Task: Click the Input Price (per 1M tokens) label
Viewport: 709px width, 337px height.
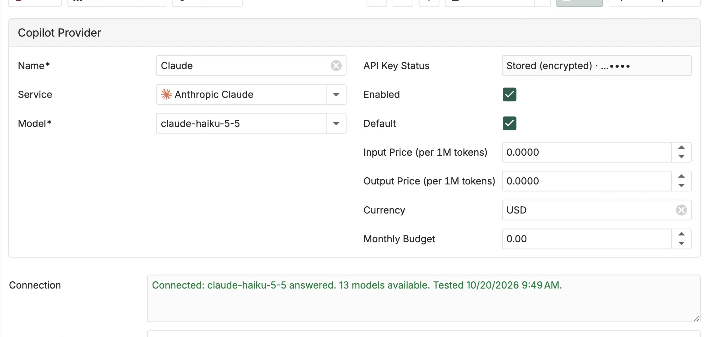Action: point(425,152)
